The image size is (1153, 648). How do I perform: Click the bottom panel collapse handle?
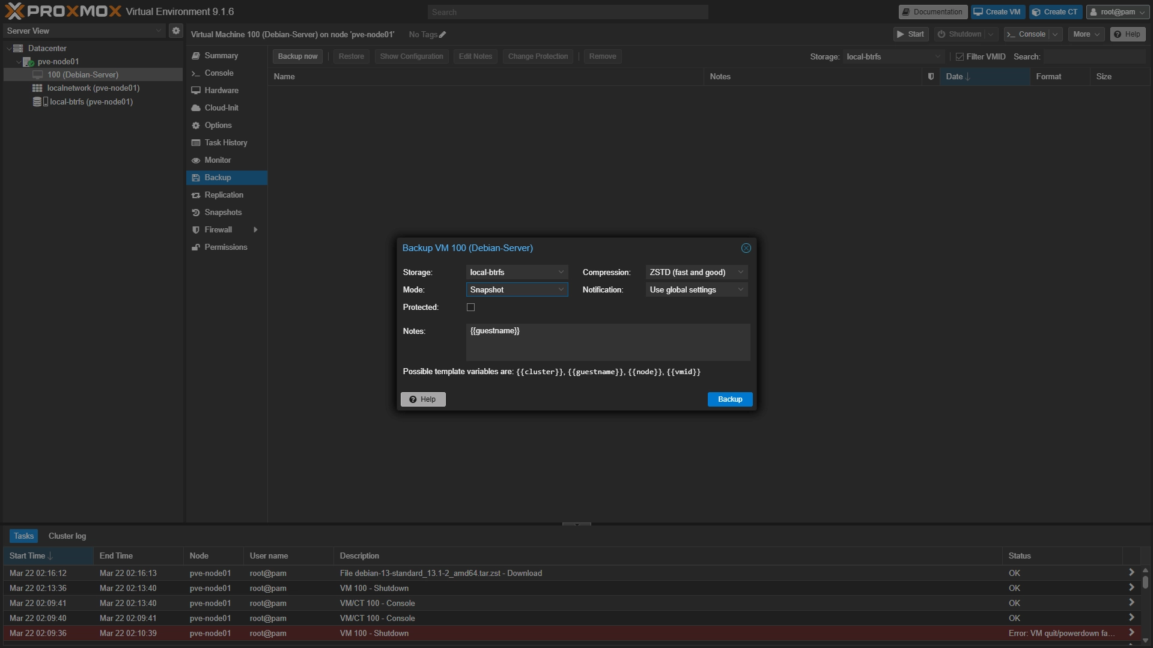(576, 524)
